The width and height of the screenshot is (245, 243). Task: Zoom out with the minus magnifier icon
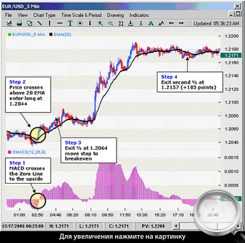(x=110, y=23)
